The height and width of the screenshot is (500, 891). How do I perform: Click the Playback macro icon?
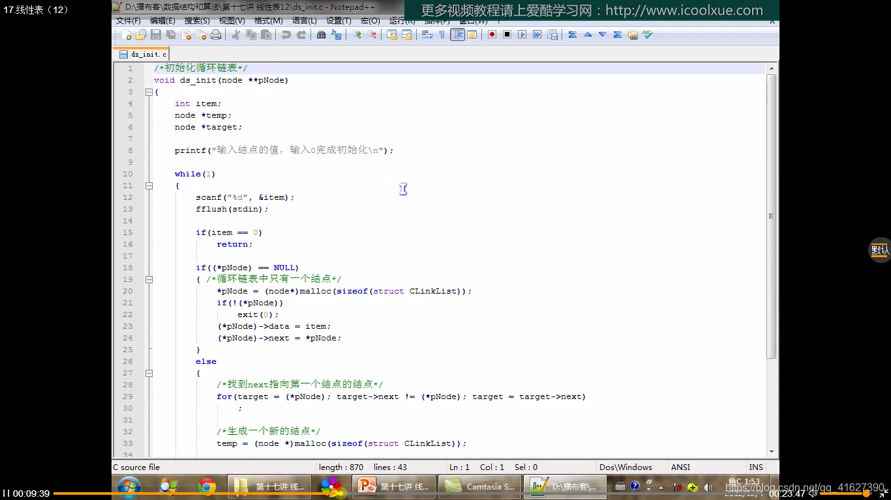click(522, 35)
